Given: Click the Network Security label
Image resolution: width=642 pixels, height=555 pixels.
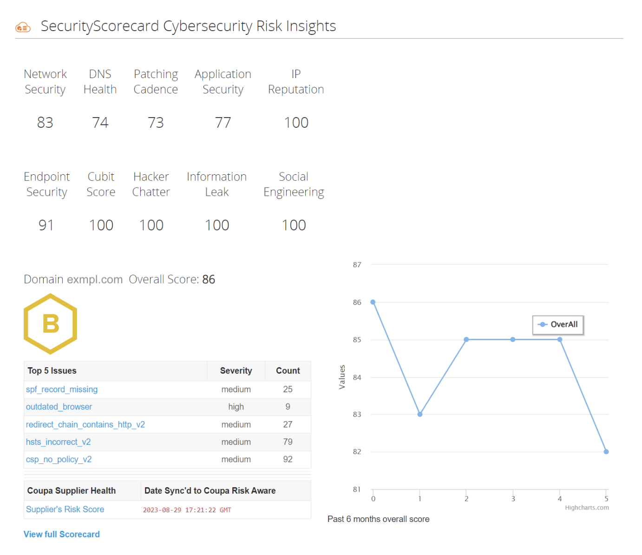Looking at the screenshot, I should point(45,82).
